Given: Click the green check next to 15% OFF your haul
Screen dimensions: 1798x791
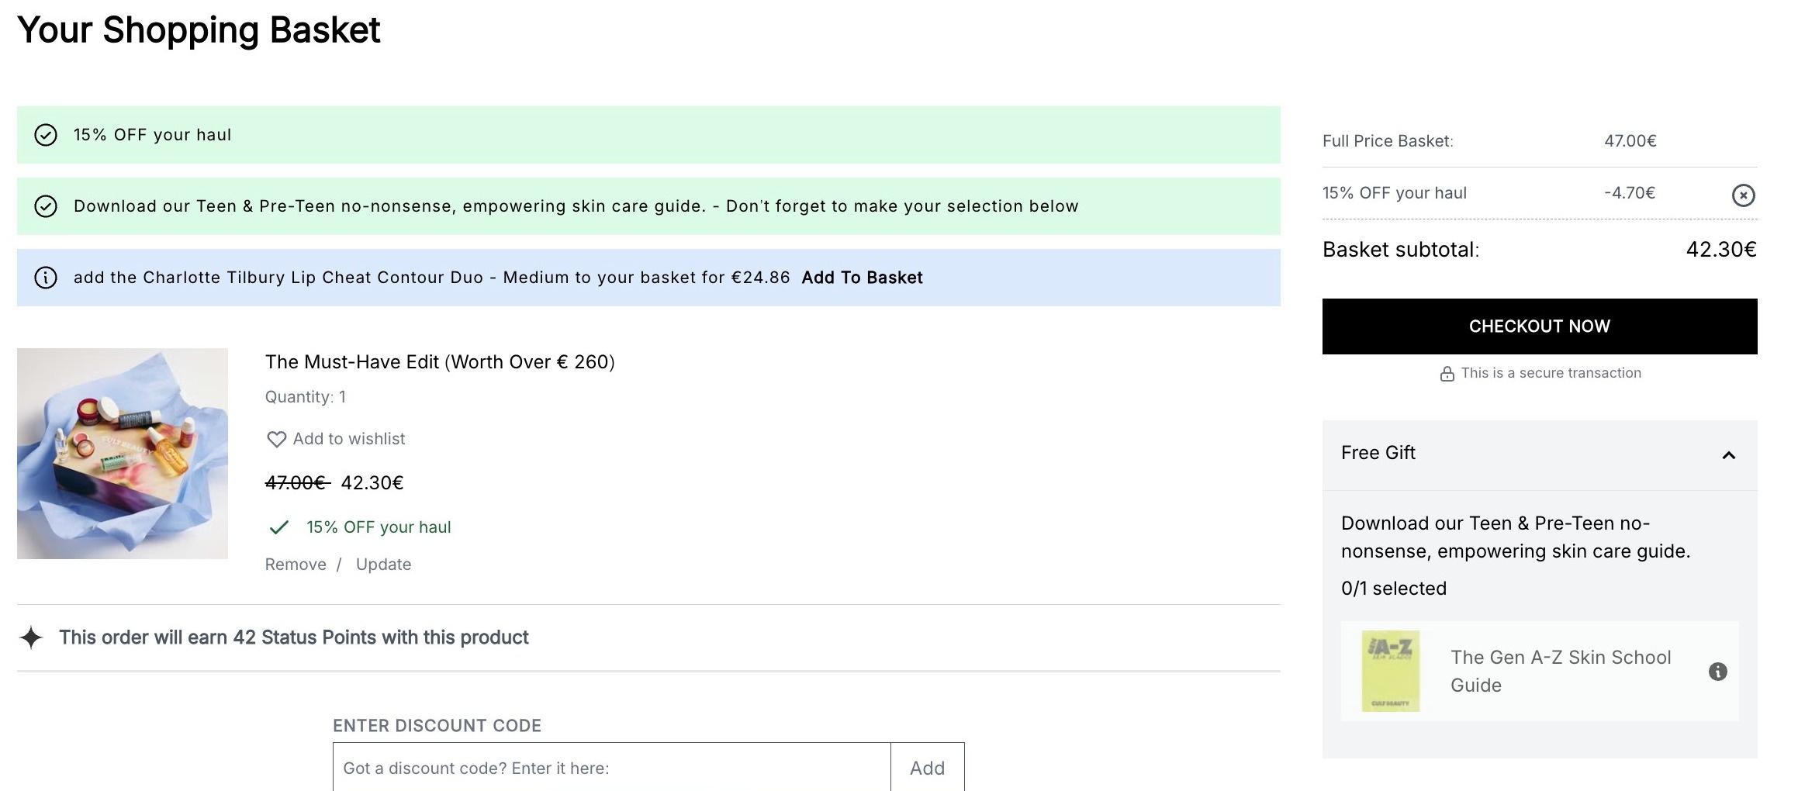Looking at the screenshot, I should click(278, 527).
